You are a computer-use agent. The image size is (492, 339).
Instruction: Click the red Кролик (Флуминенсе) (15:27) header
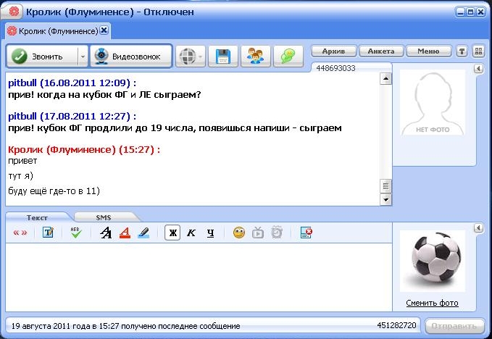tap(84, 150)
